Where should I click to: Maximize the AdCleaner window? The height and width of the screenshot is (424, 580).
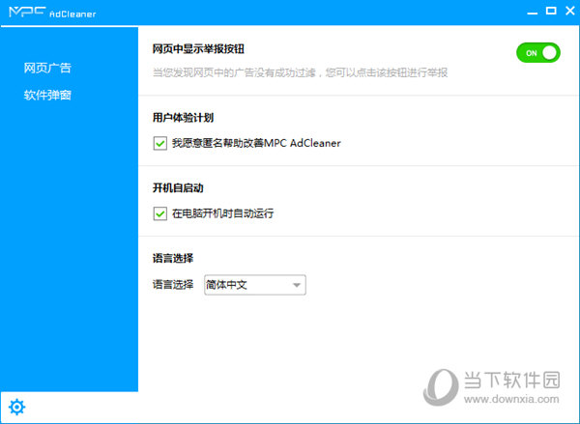tap(550, 12)
